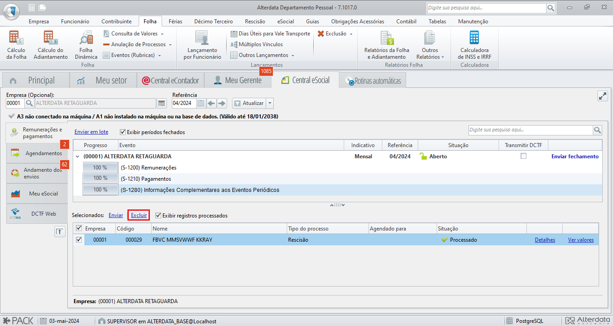613x326 pixels.
Task: Expand Exclusão dropdown
Action: point(351,34)
